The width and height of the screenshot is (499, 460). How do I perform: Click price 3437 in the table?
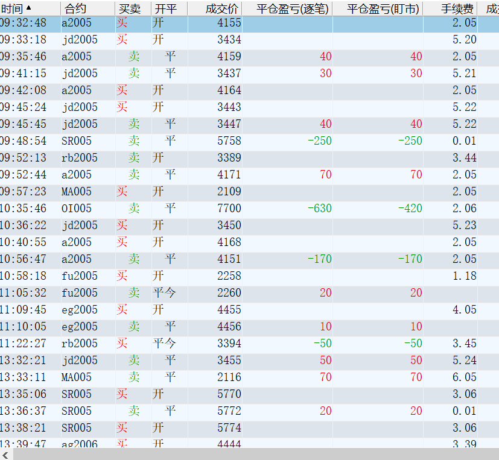click(x=229, y=74)
